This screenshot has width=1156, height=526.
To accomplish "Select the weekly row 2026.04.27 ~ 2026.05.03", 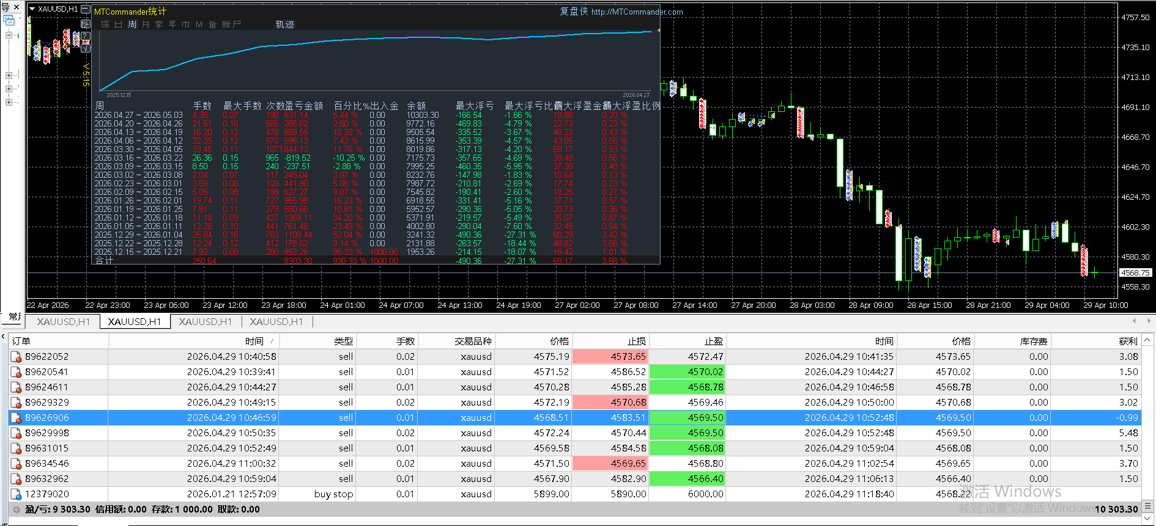I will [376, 115].
